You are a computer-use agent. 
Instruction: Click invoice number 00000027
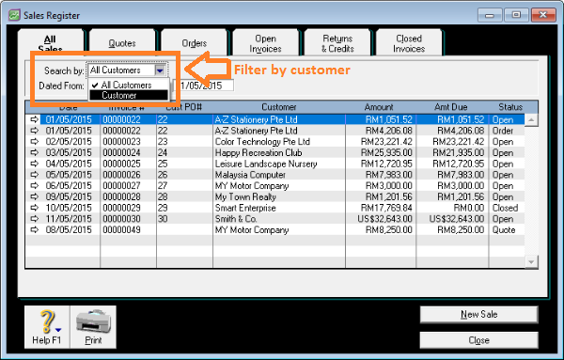(121, 186)
